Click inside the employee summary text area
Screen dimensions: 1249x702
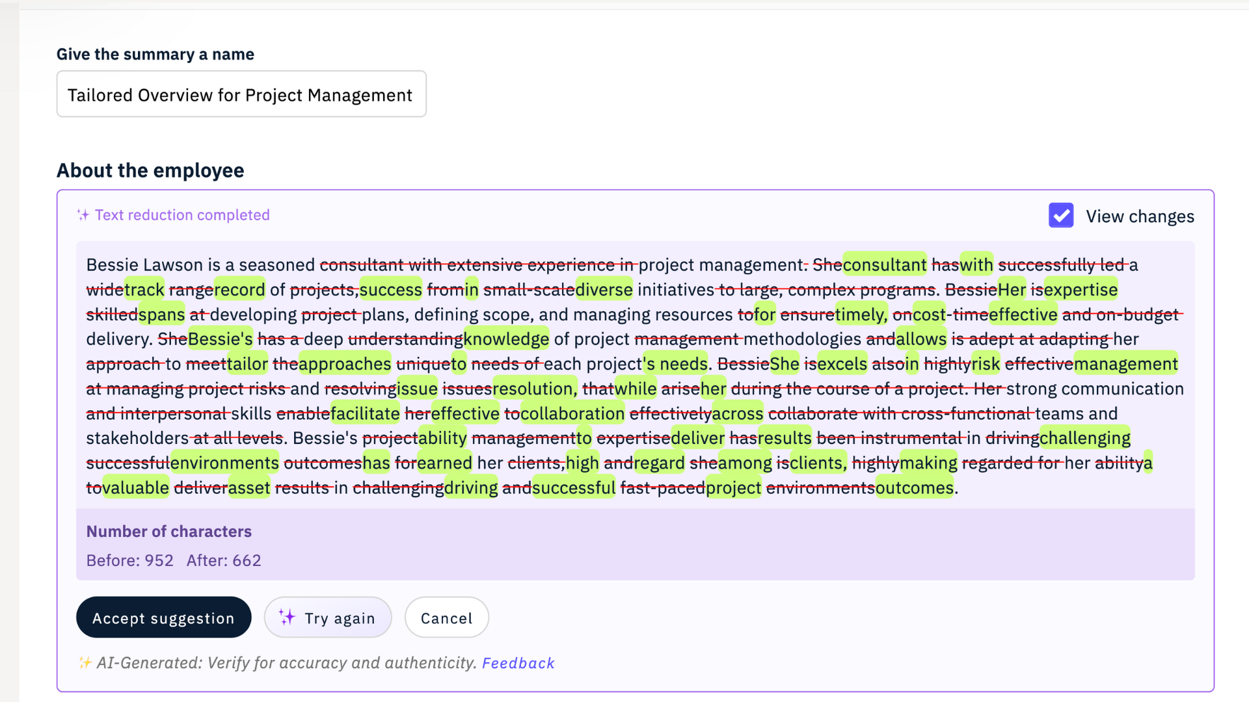click(x=635, y=375)
